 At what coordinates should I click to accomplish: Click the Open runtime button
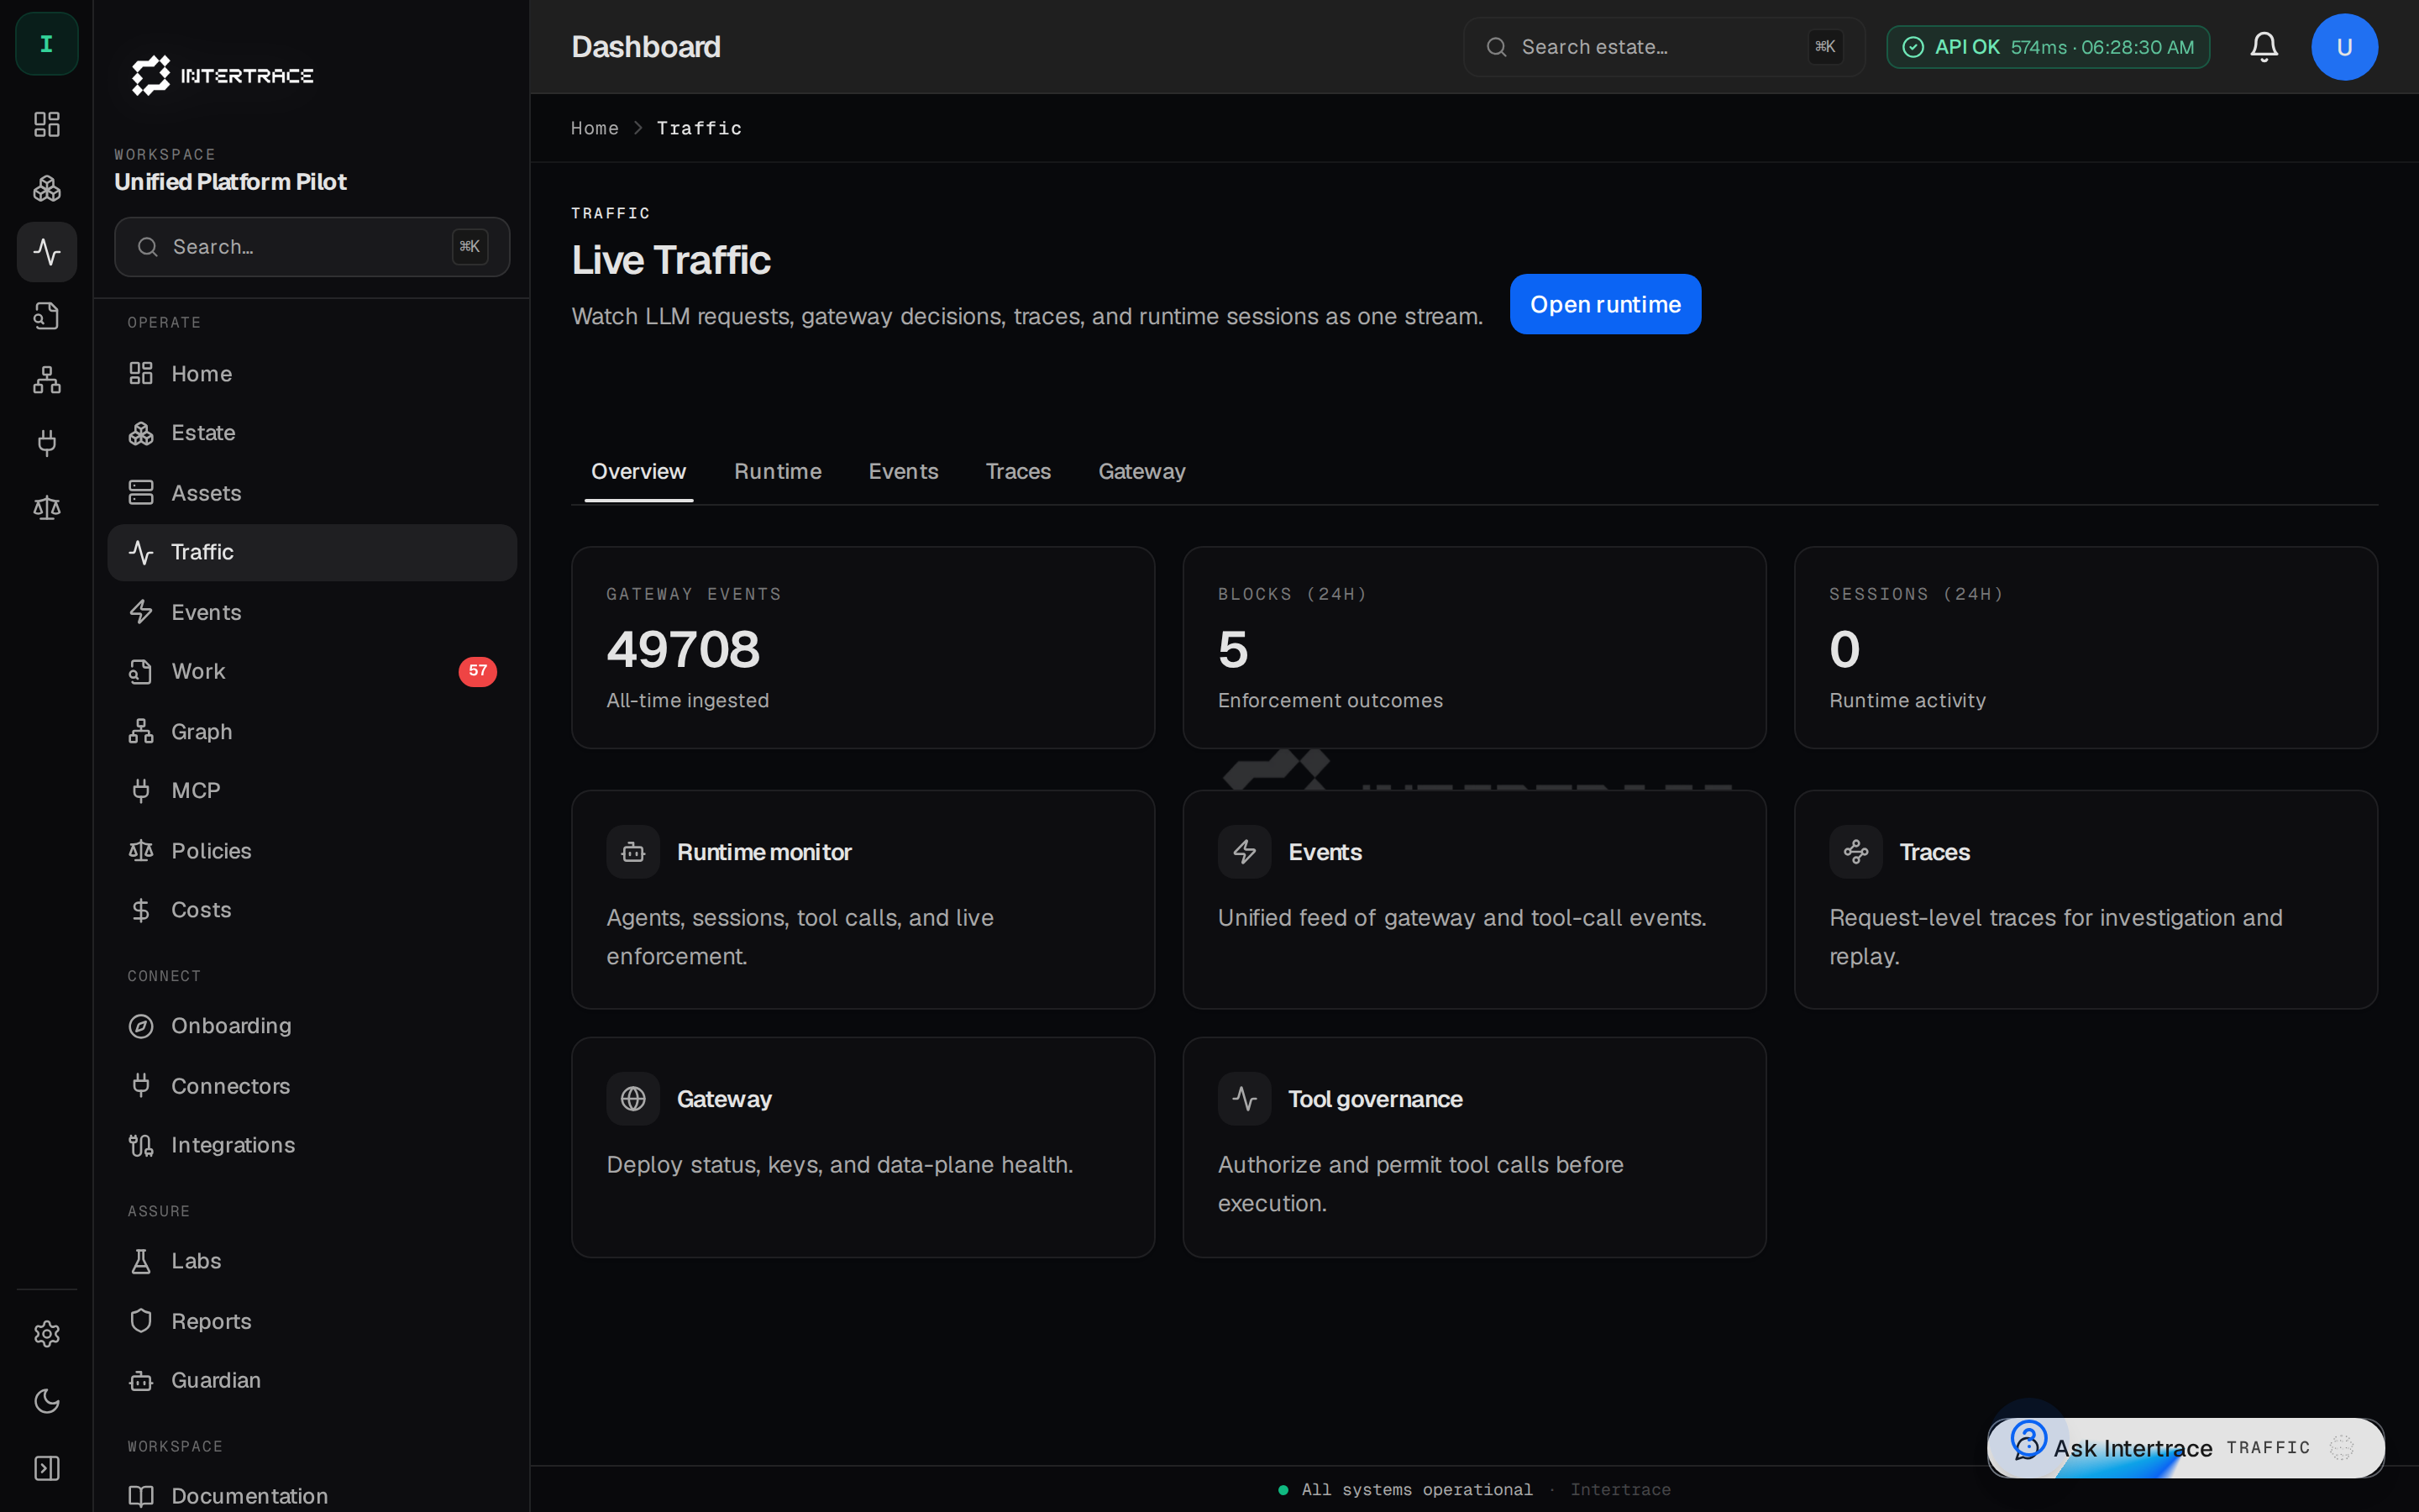point(1605,304)
